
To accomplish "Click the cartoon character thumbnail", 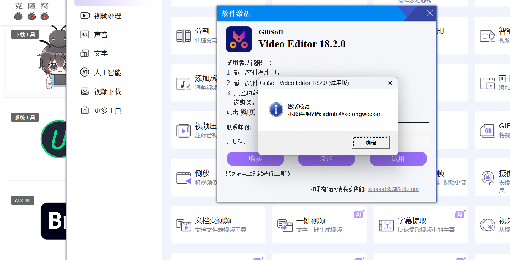I will [52, 57].
